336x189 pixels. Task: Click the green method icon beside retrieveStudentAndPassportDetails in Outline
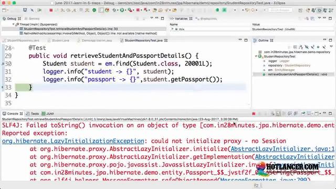264,75
